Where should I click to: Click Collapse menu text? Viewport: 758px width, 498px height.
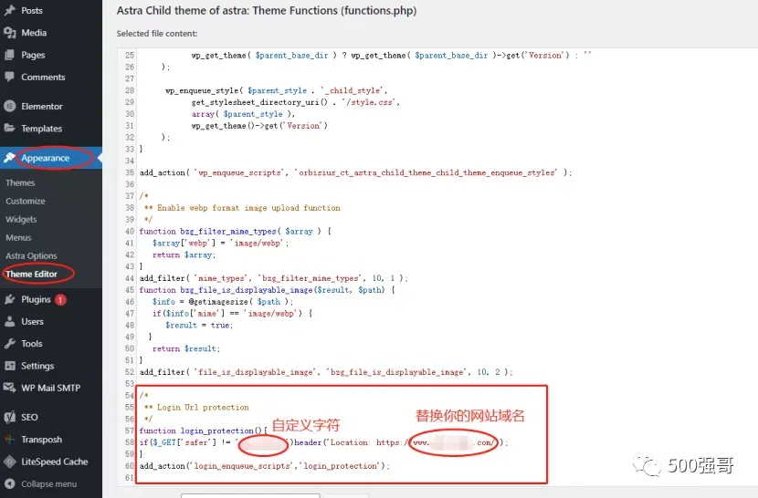48,484
